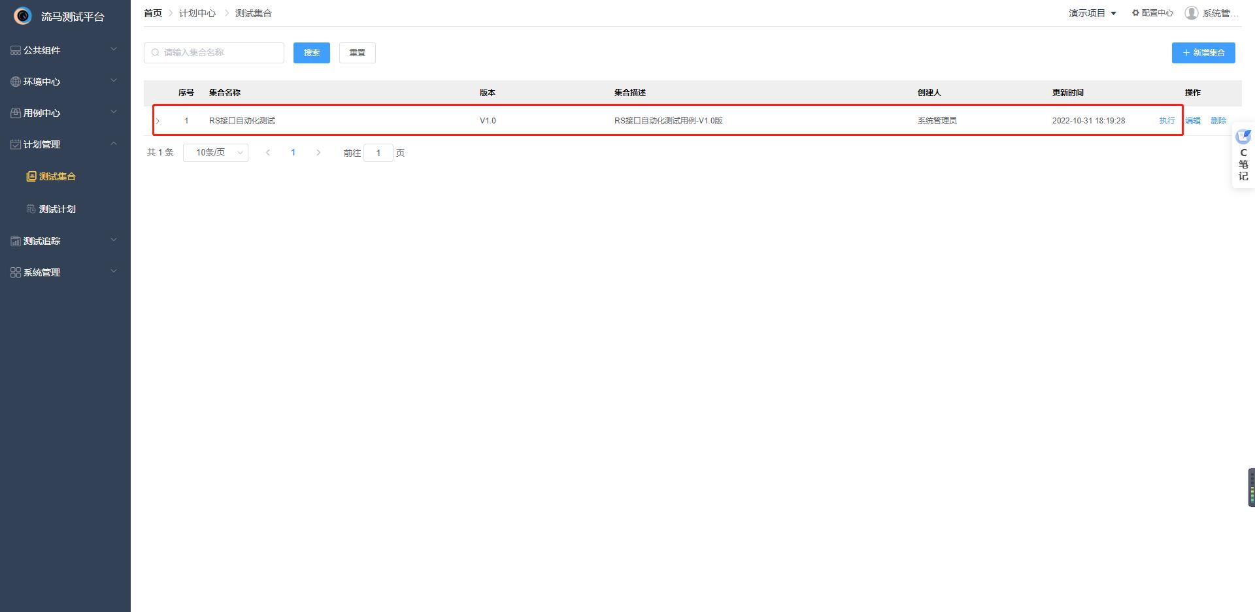Viewport: 1255px width, 612px height.
Task: Open the 10条/页 page size dropdown
Action: (216, 153)
